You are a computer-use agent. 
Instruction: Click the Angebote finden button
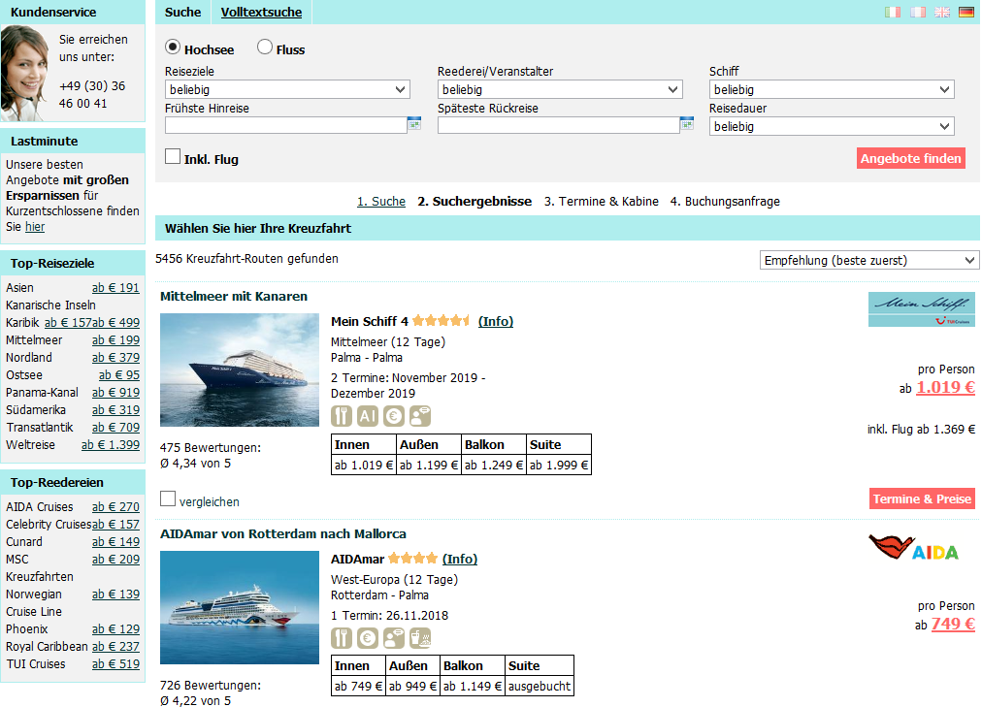(x=910, y=156)
